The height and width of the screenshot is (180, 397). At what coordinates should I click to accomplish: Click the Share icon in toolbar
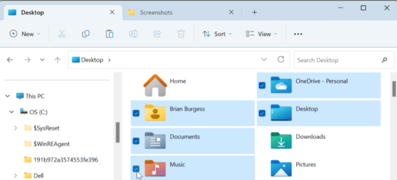point(157,34)
